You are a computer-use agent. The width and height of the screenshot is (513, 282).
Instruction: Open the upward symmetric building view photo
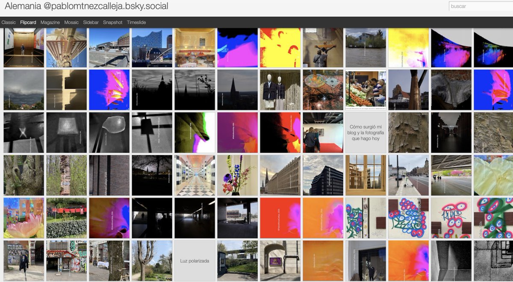point(66,47)
